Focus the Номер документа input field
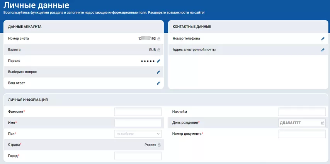Viewport: 330px width, 164px height. tap(302, 134)
